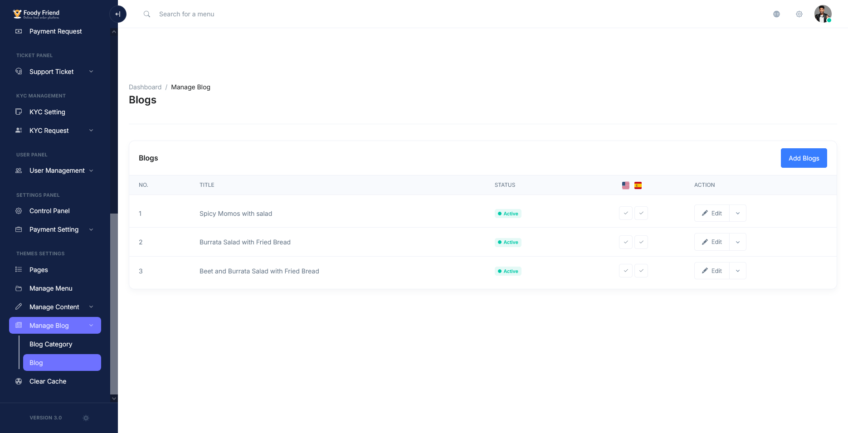
Task: Click the search magnifier icon
Action: 147,14
